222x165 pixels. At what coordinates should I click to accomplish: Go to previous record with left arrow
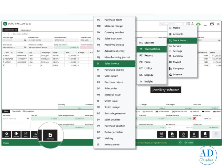click(180, 143)
